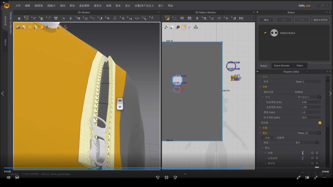Click the video progress slider handle

pos(240,168)
